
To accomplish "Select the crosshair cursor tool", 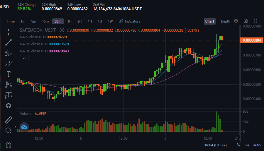I will [9, 32].
